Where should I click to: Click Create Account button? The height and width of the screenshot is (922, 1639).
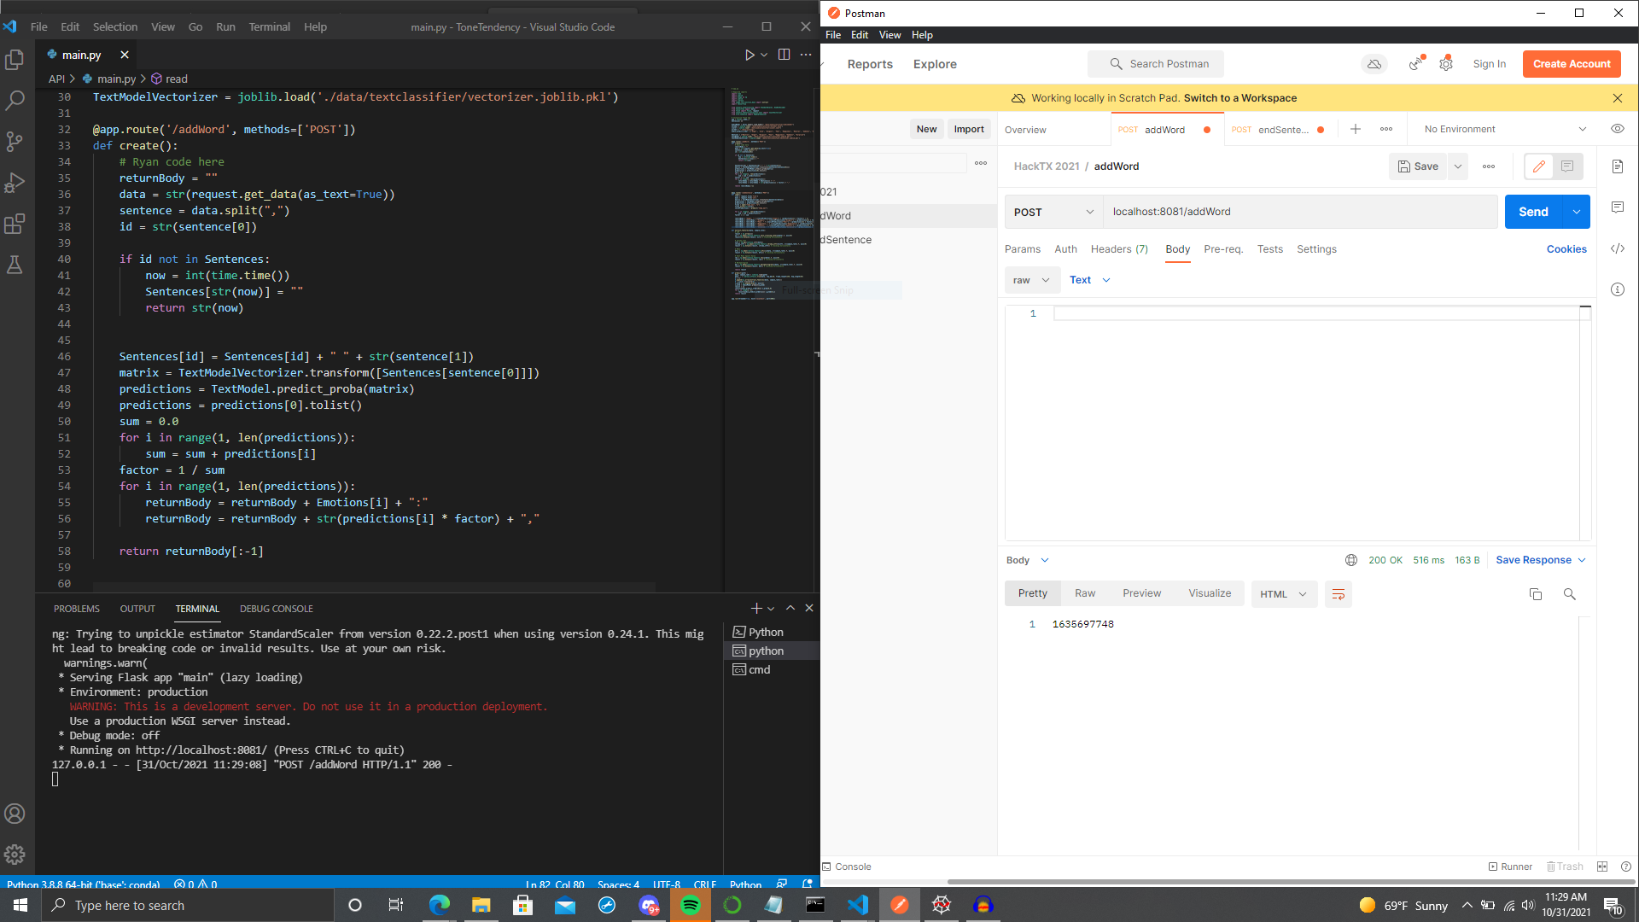click(x=1571, y=64)
